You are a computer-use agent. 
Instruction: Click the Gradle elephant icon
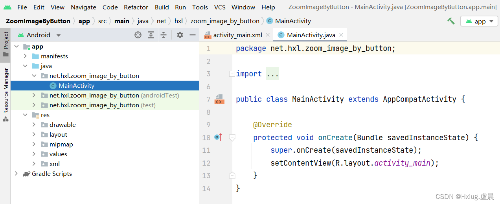[27, 174]
